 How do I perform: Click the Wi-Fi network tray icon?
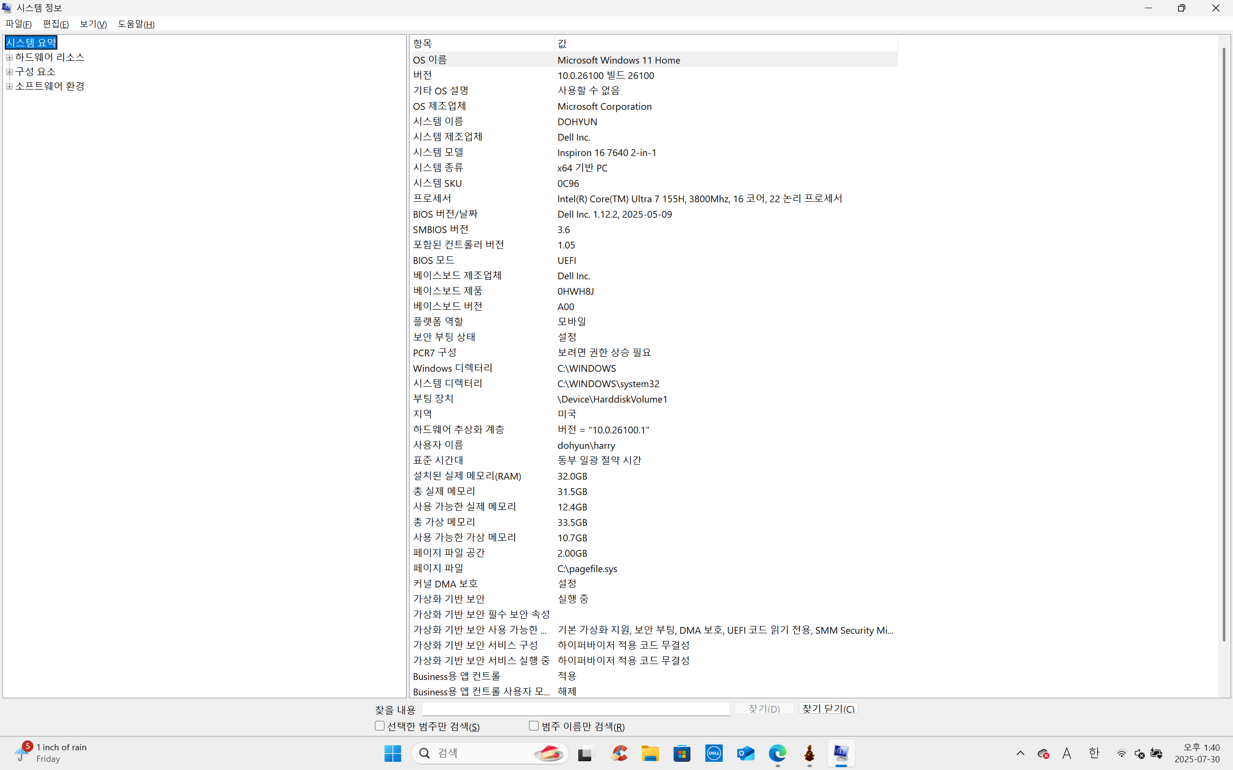1121,753
